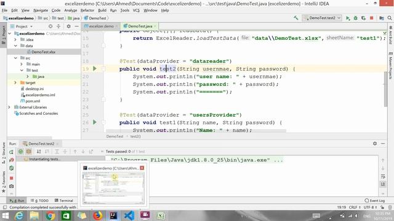Toggle show ignored tests button

29,152
